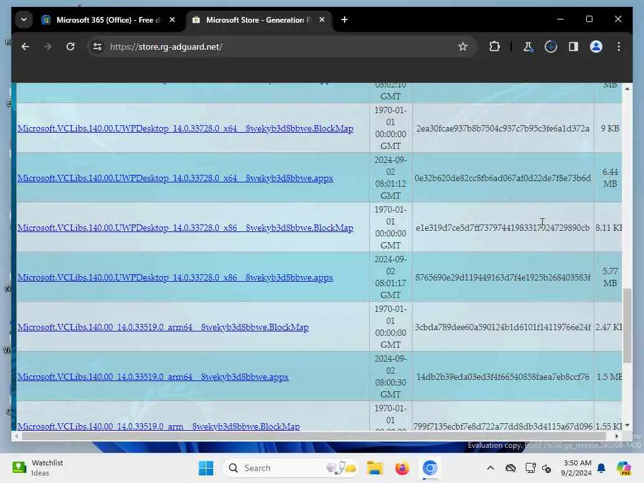
Task: Click the scroll down arrow of the page
Action: click(627, 426)
